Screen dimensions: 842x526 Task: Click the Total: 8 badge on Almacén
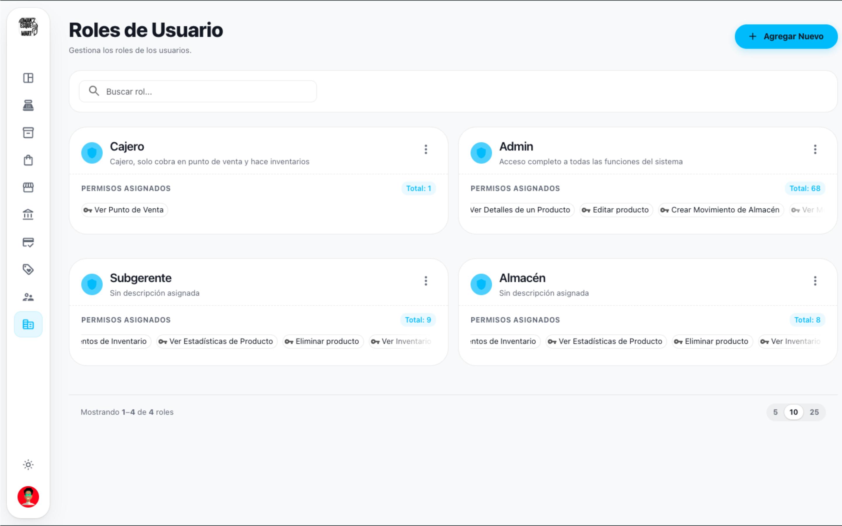point(807,320)
